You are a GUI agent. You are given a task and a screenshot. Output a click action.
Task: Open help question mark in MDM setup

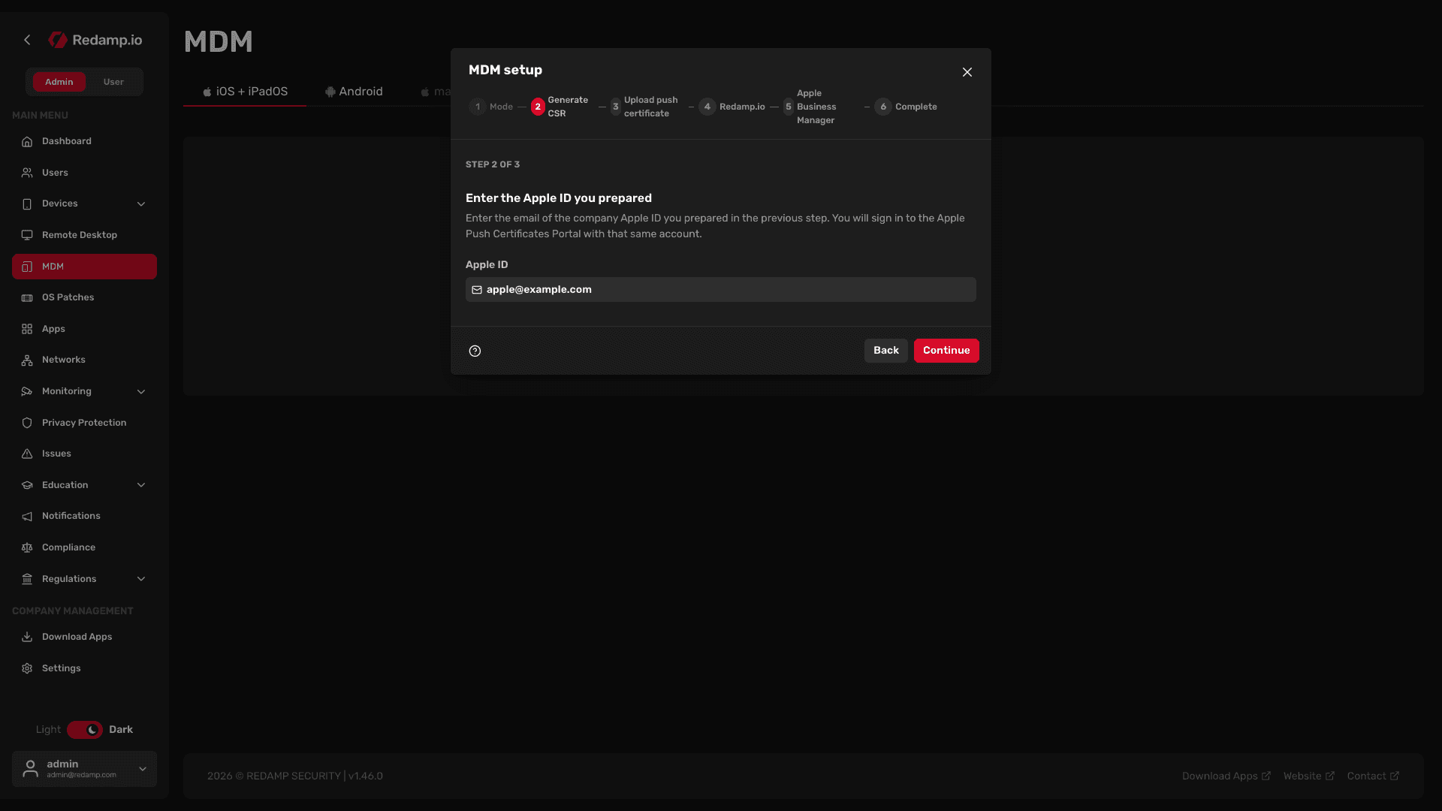pyautogui.click(x=475, y=351)
